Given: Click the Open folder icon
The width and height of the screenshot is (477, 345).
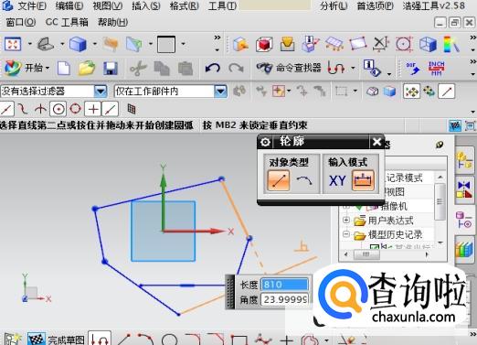Looking at the screenshot, I should tap(87, 68).
